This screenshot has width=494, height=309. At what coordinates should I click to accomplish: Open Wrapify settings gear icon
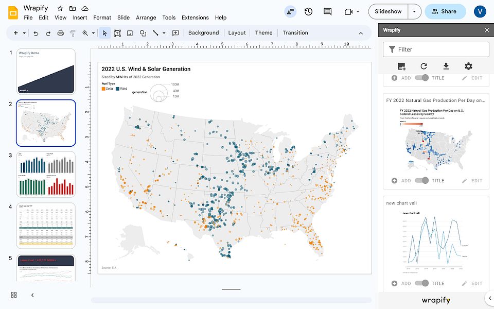click(x=468, y=66)
